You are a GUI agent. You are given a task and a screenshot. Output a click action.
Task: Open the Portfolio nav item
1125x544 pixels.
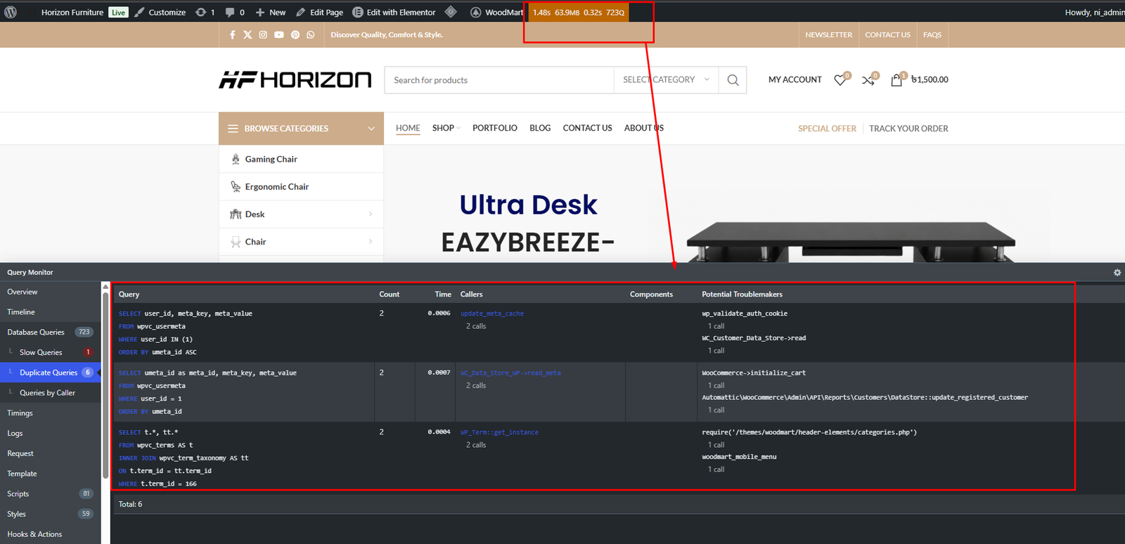tap(495, 128)
